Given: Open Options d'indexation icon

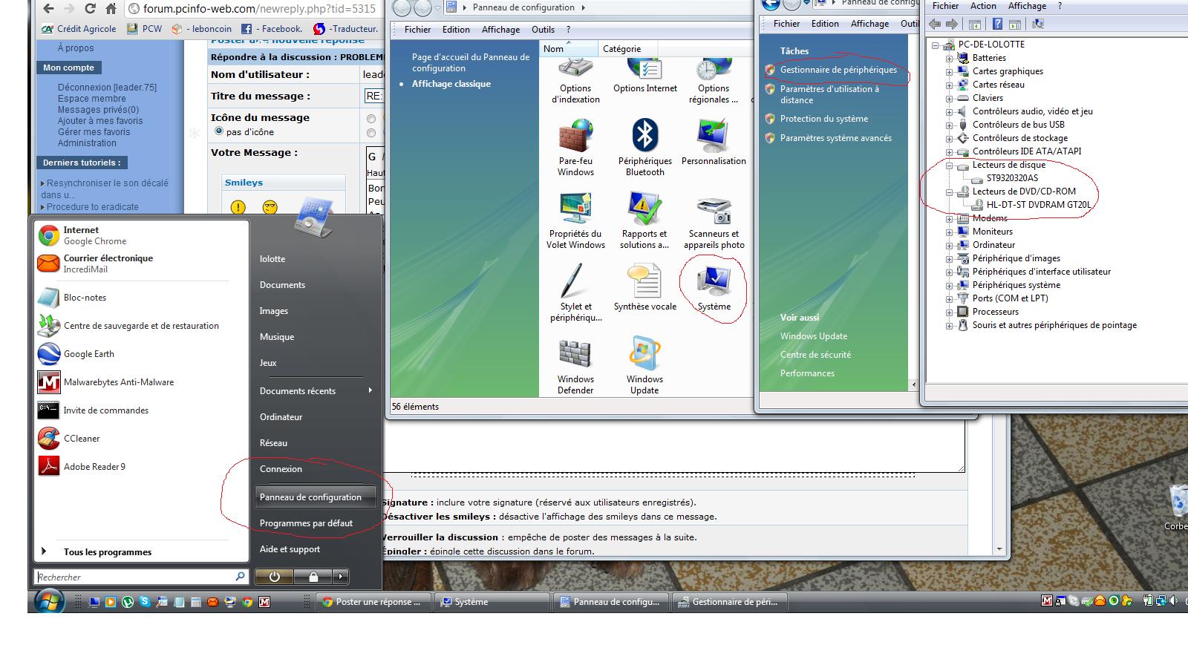Looking at the screenshot, I should (x=575, y=82).
